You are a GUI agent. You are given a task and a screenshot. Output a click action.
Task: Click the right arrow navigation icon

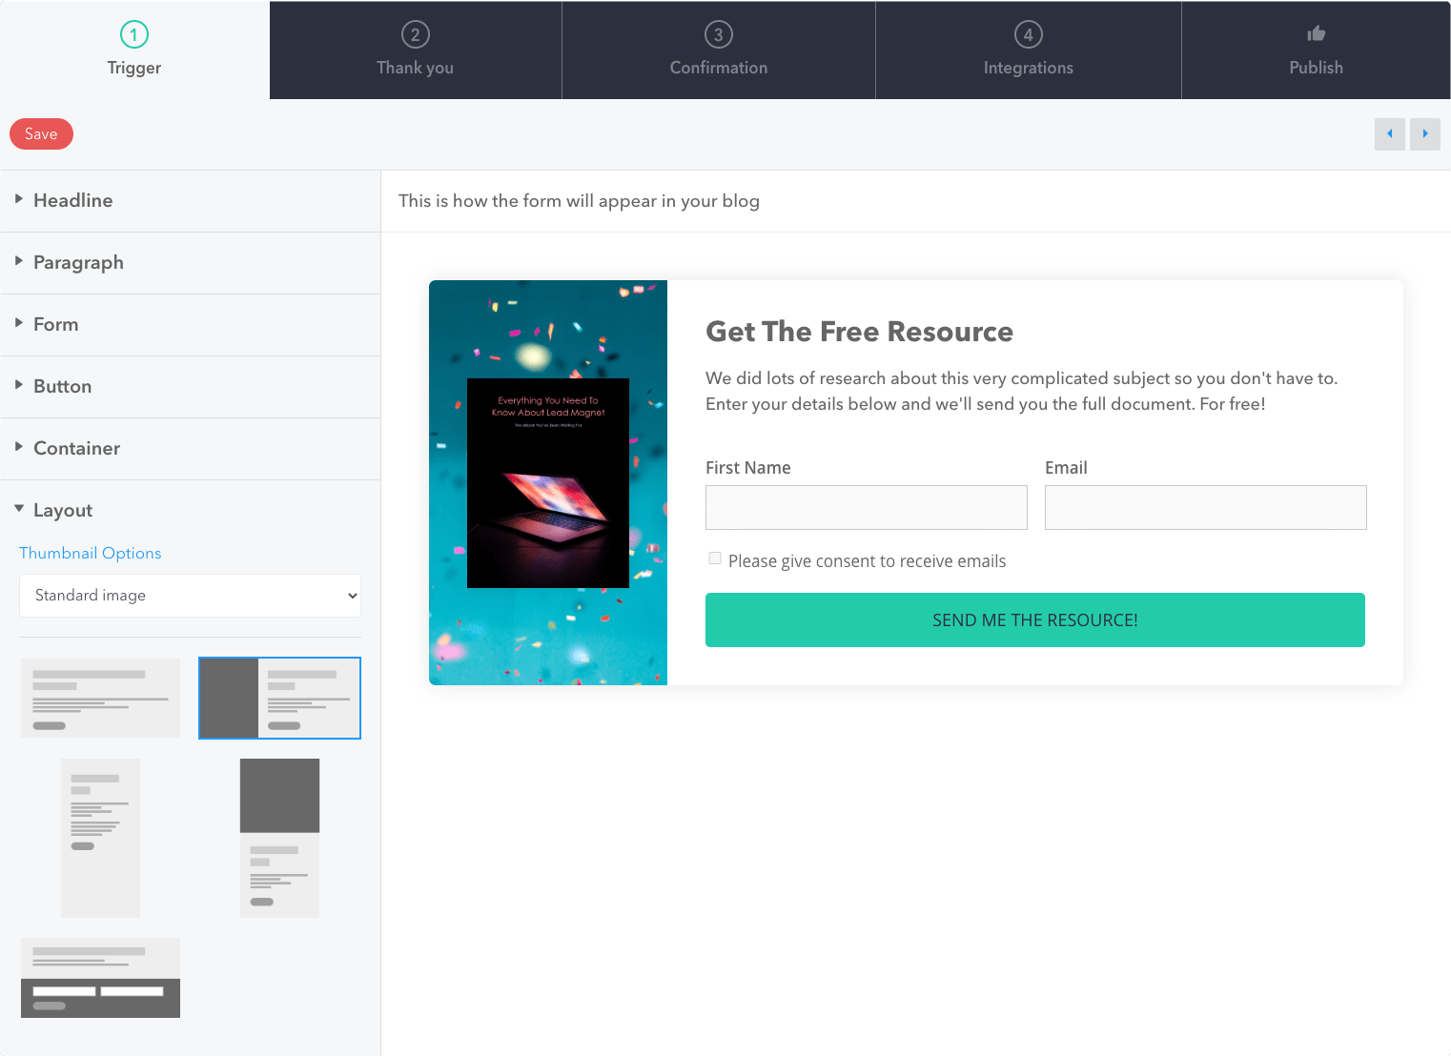pyautogui.click(x=1424, y=134)
